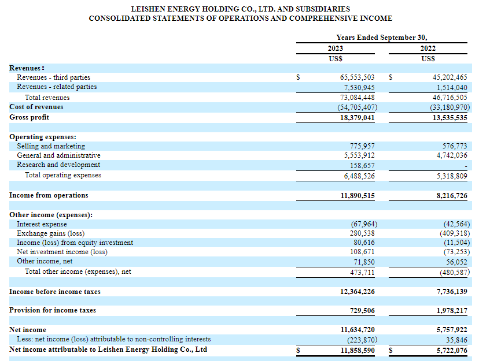Click the cost of revenues value (54,705,407)
This screenshot has height=361, width=479.
tap(358, 107)
